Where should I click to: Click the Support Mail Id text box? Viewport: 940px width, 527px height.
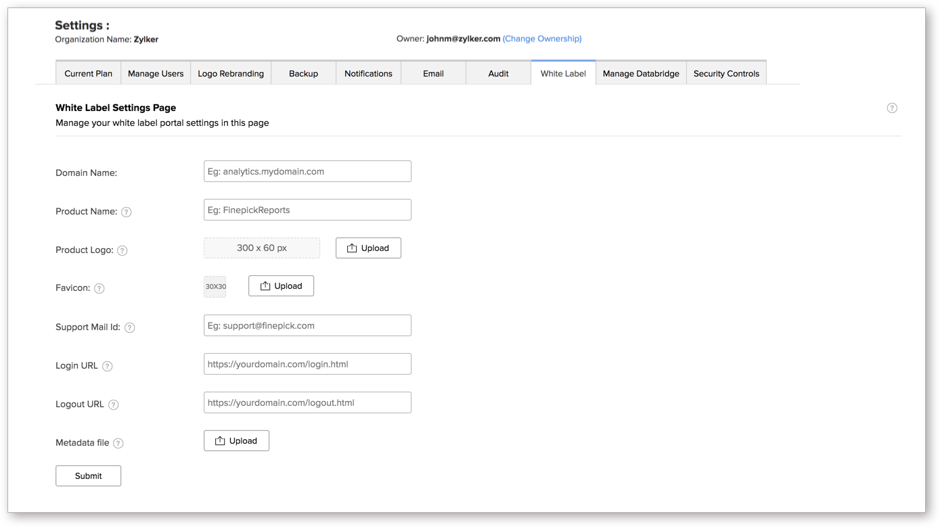307,326
